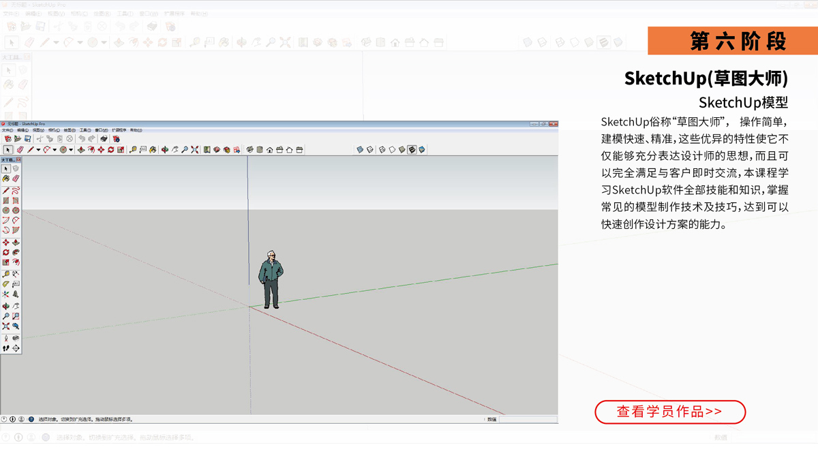Choose Protractor tool in large tool set

pyautogui.click(x=6, y=283)
